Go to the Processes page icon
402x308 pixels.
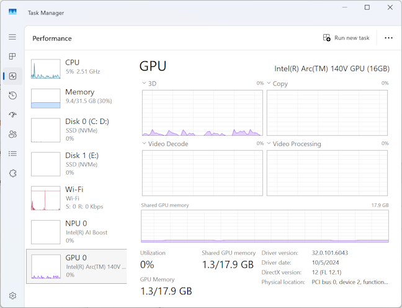[x=12, y=56]
